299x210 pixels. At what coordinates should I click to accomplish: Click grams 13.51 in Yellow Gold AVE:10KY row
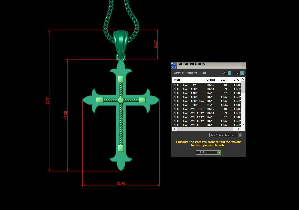[210, 113]
